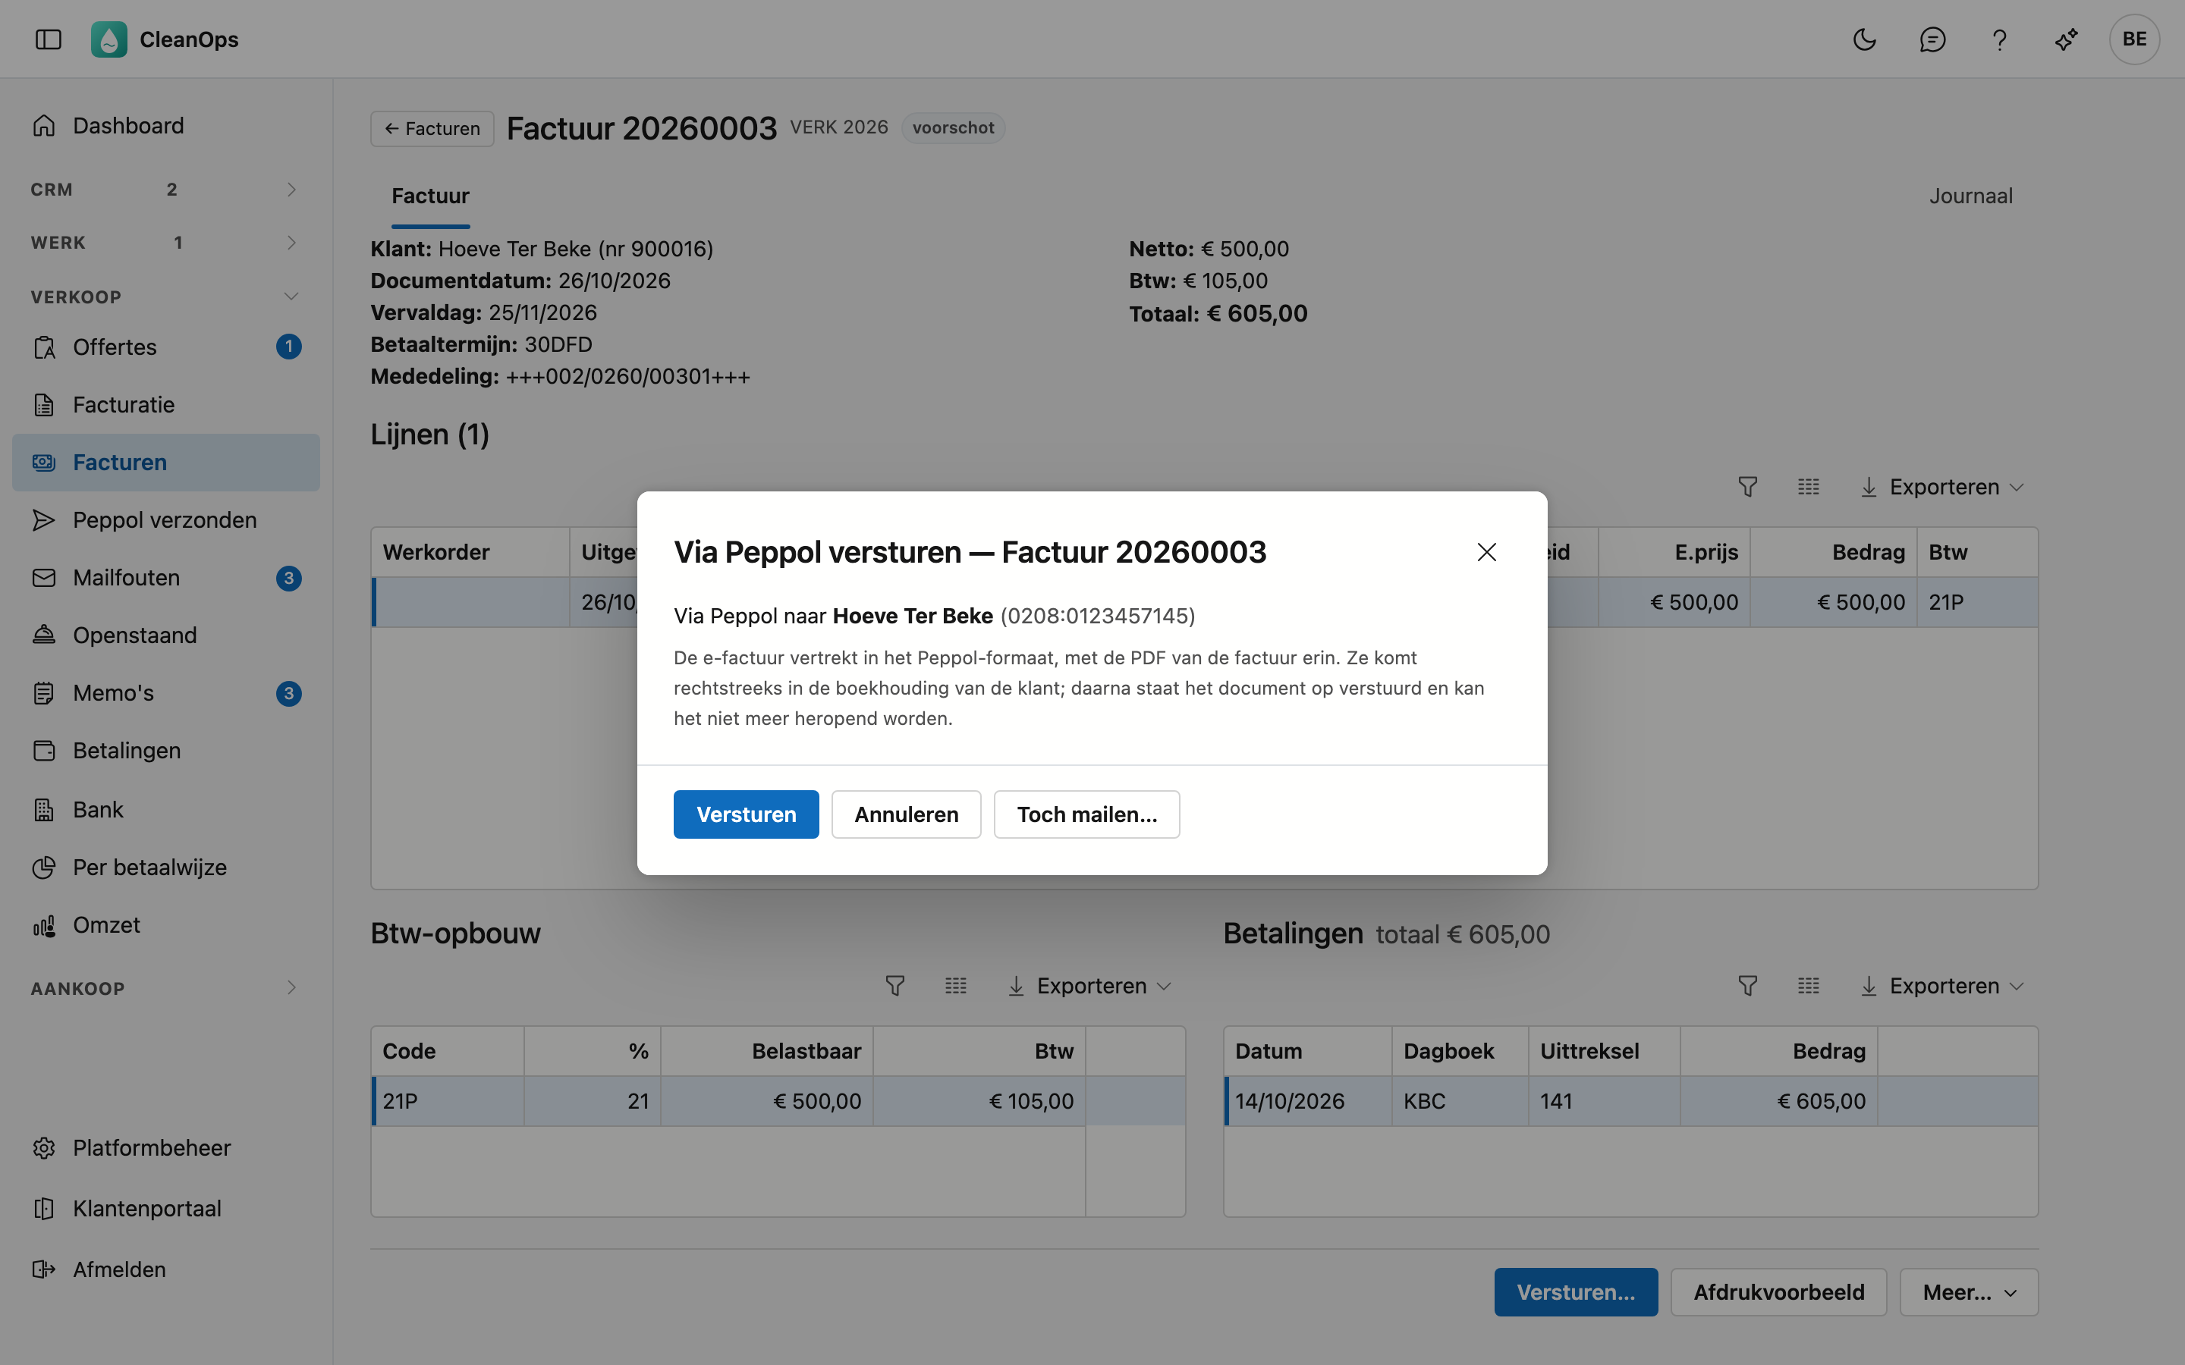
Task: Open the BE user avatar
Action: point(2134,39)
